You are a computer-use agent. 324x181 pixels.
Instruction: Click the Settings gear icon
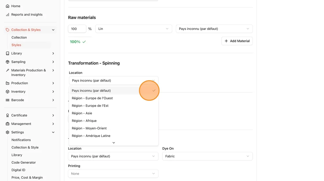click(x=8, y=132)
